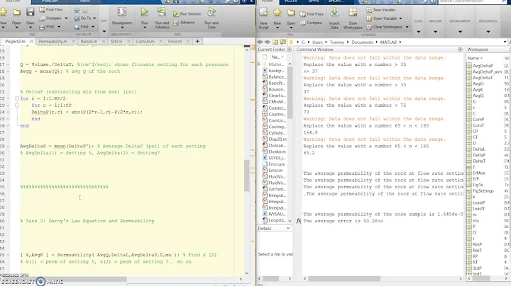
Task: Click the Run and Time icon
Action: pos(211,12)
